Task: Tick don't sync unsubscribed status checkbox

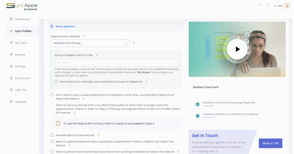Action: click(x=52, y=95)
